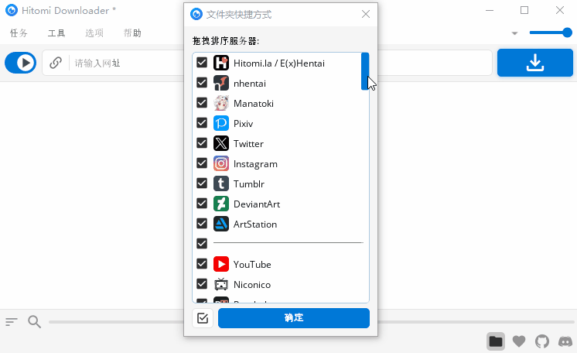Click the blue slider handle at top right
This screenshot has width=577, height=353.
pos(567,33)
